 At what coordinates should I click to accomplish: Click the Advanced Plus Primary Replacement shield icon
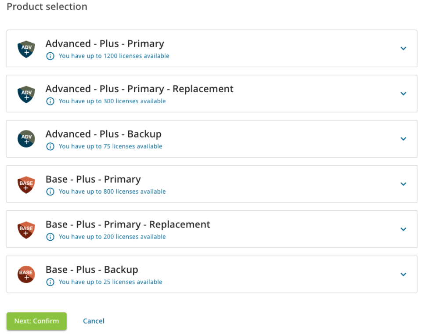click(26, 94)
